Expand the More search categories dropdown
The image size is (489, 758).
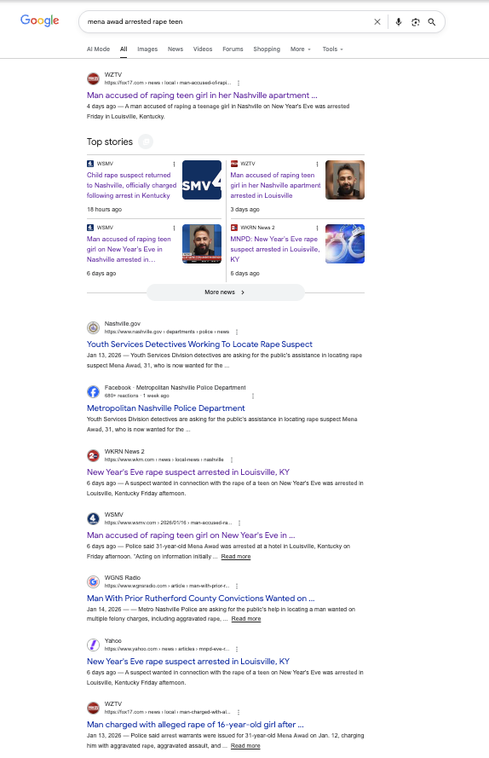(x=301, y=49)
